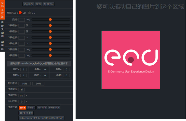Click the Y轴缩放 slider handle

50,31
